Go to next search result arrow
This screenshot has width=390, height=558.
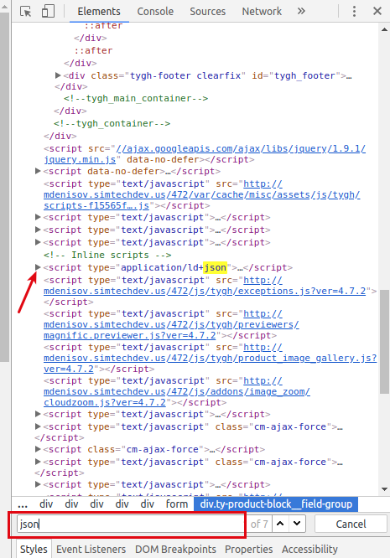click(297, 524)
